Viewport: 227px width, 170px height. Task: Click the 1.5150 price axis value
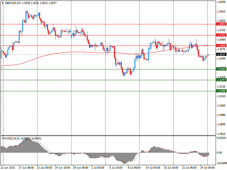point(221,96)
